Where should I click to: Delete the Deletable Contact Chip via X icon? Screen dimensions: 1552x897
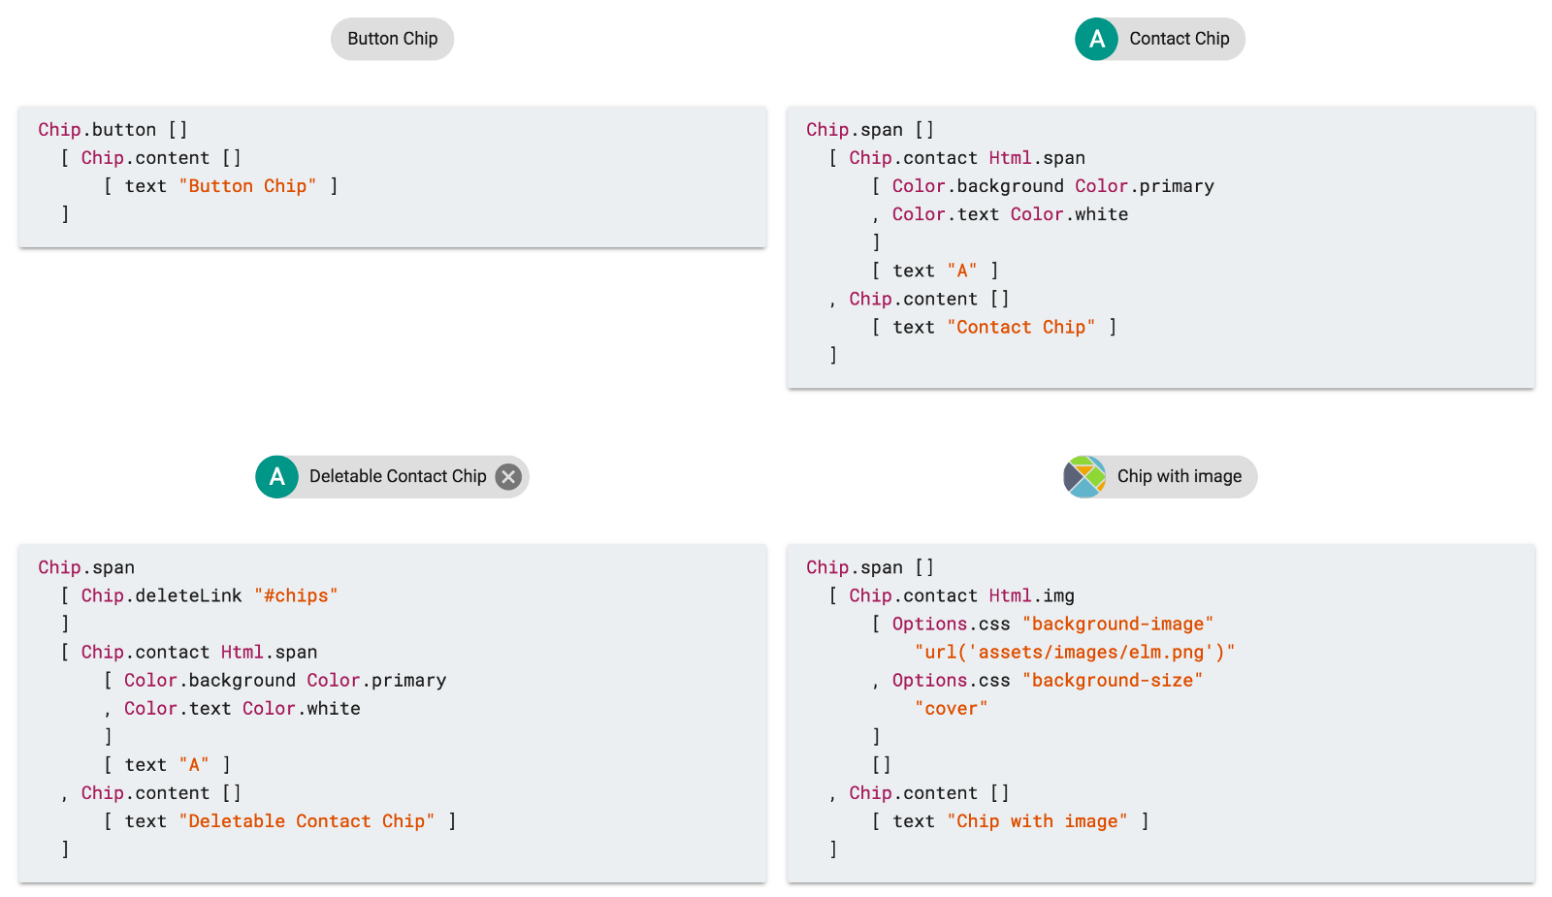coord(508,477)
